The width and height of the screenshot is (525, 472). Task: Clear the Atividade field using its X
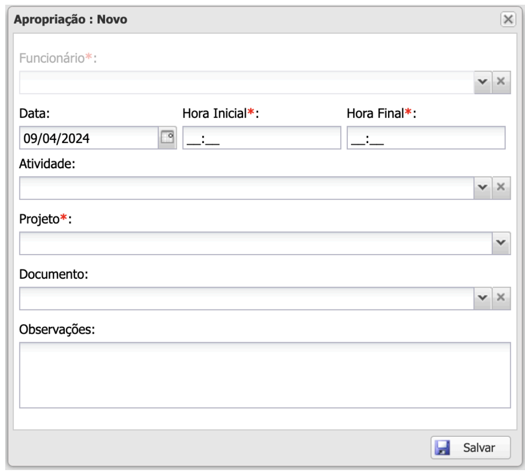[x=502, y=188]
